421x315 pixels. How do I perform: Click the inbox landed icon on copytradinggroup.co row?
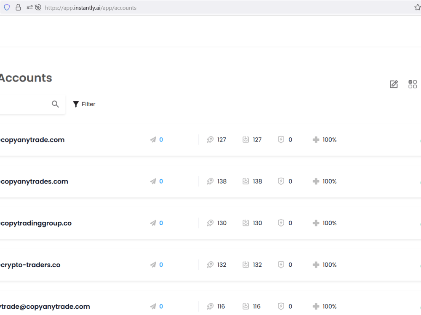click(x=246, y=223)
